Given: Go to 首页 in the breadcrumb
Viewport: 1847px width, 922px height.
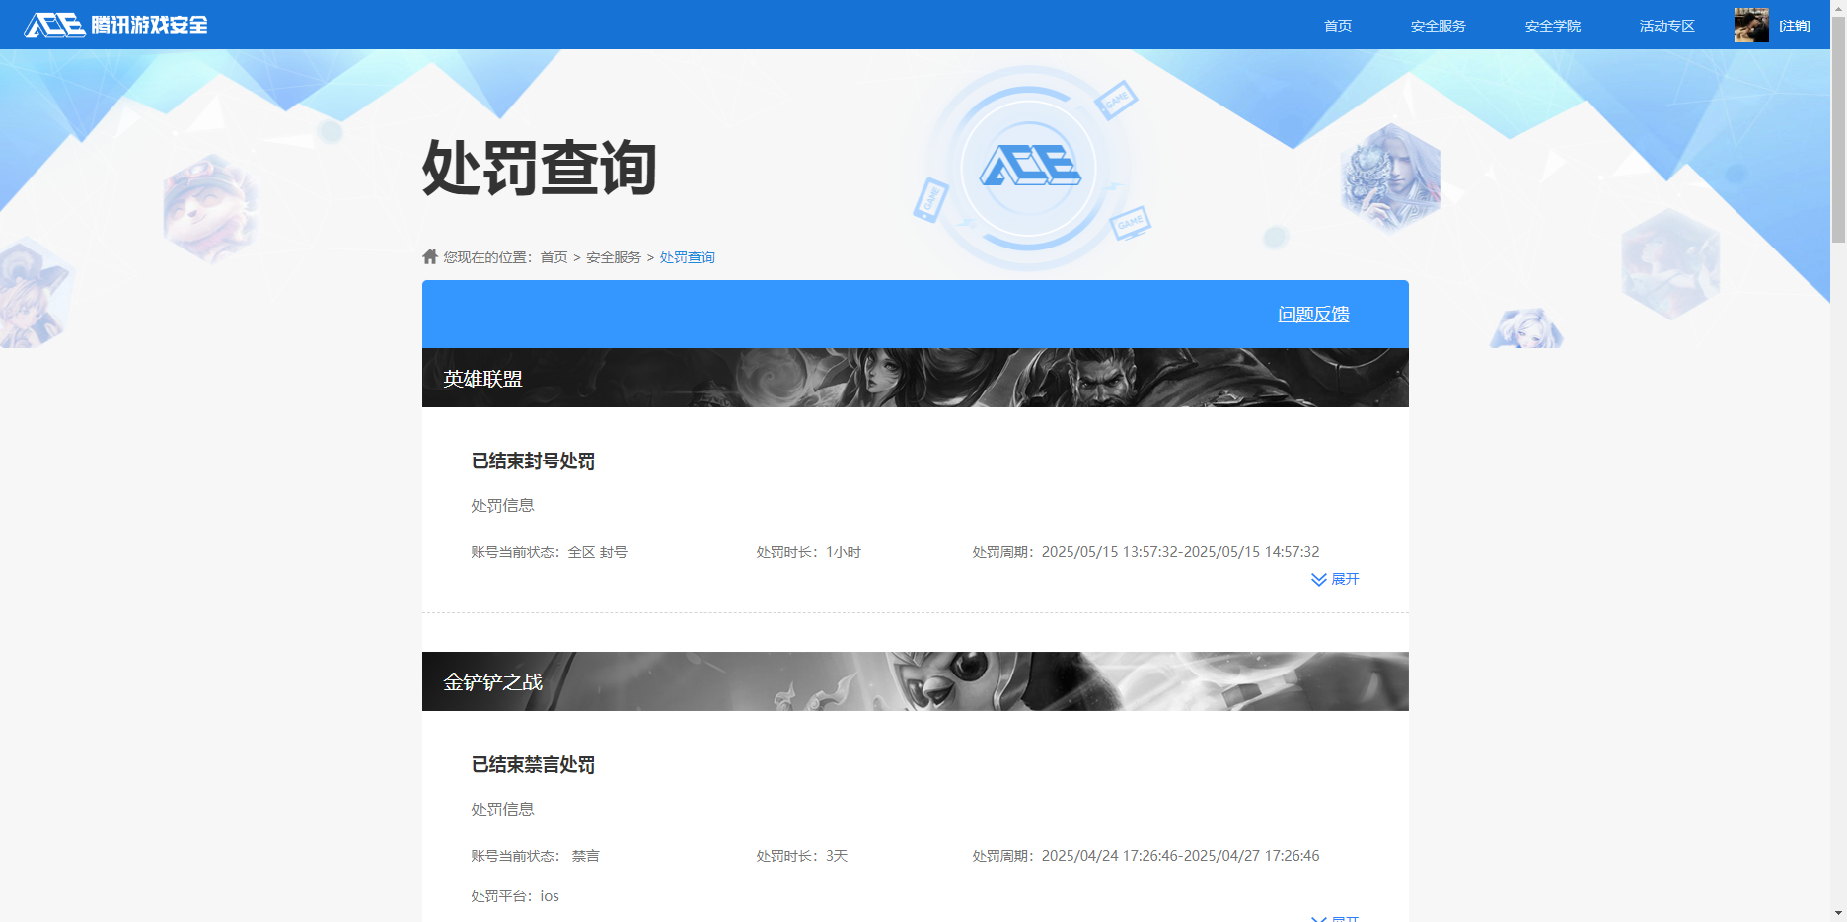Looking at the screenshot, I should point(554,257).
